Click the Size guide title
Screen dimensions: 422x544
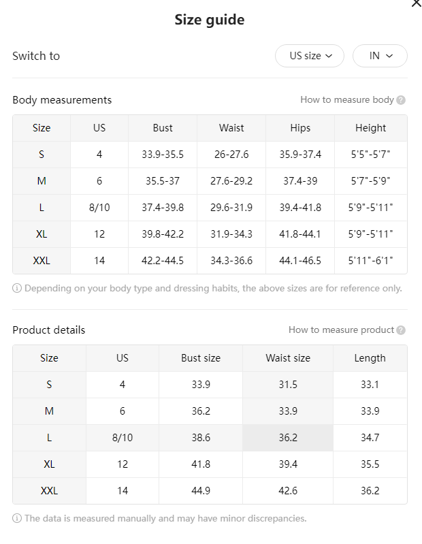tap(210, 20)
